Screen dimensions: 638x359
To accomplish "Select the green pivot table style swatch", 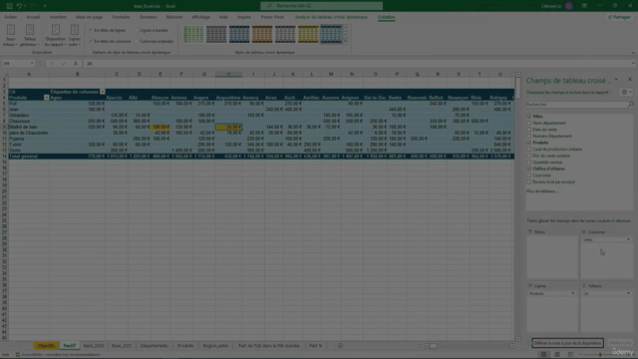I will tap(193, 34).
